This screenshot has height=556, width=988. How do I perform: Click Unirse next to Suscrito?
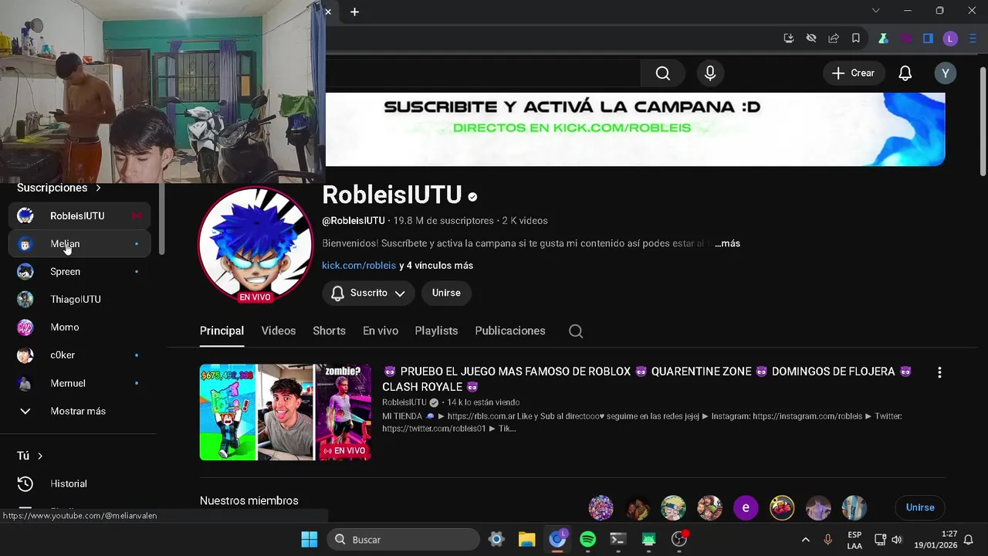tap(446, 293)
